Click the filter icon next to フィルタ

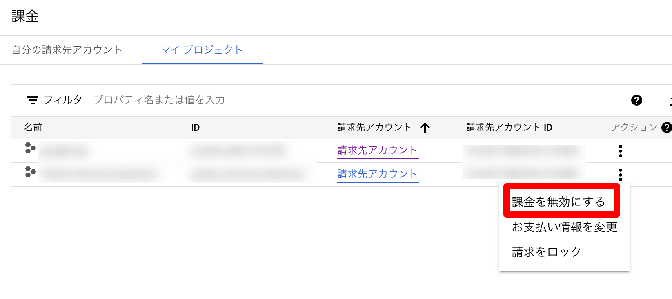point(33,100)
